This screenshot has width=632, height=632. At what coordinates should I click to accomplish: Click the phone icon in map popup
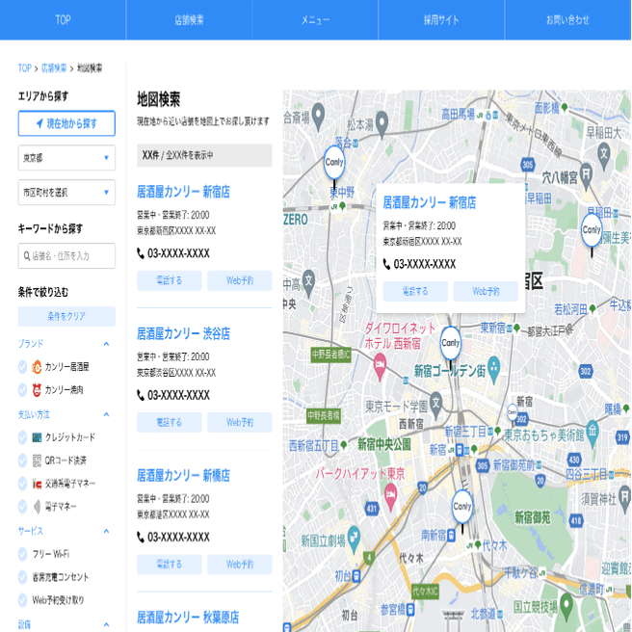(x=386, y=264)
